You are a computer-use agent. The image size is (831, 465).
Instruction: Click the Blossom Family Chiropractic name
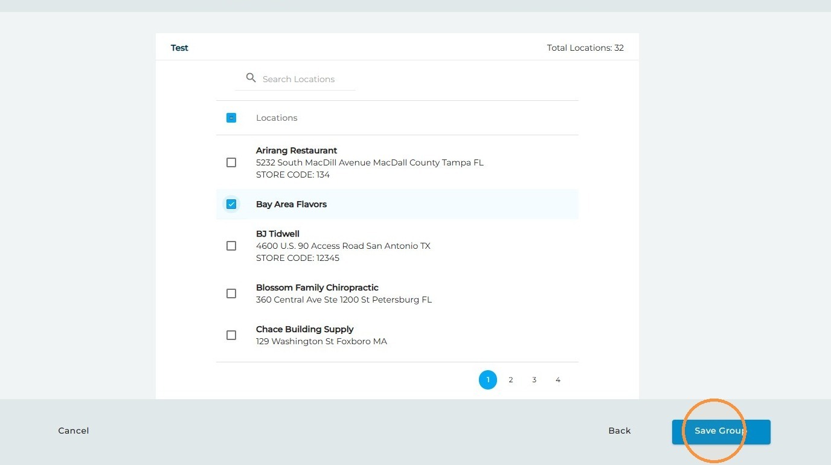[x=317, y=287]
